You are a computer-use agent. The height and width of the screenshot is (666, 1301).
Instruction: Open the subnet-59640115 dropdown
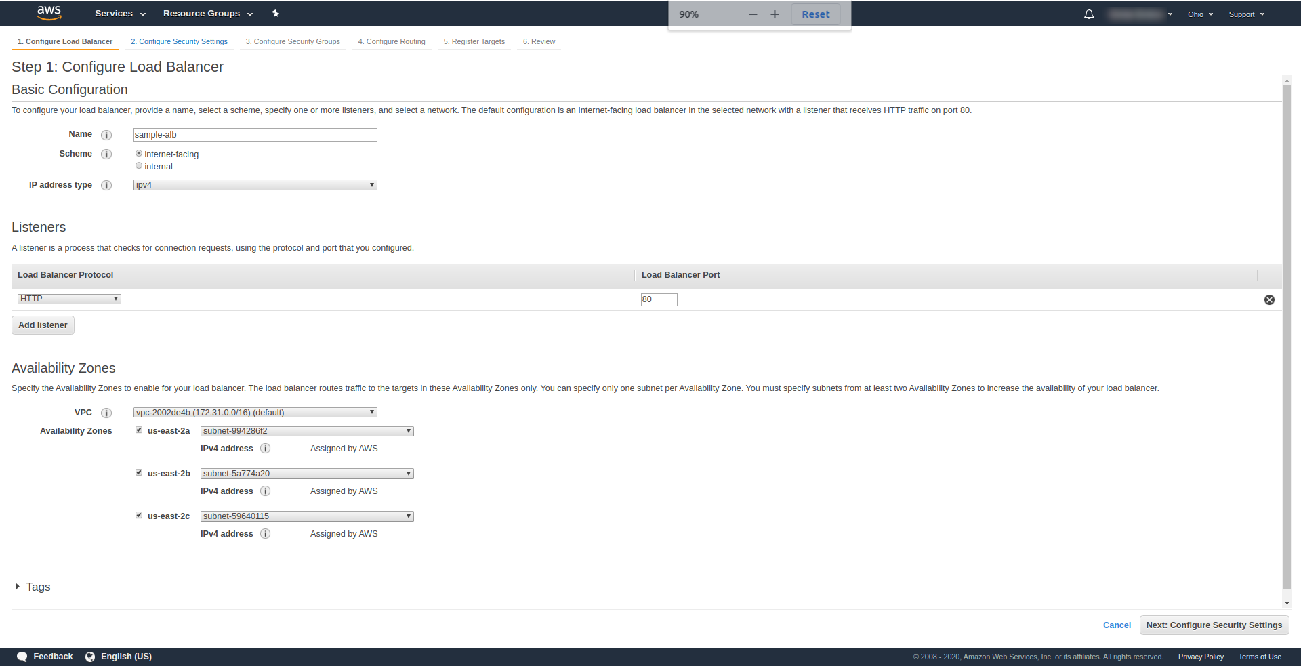[x=307, y=516]
